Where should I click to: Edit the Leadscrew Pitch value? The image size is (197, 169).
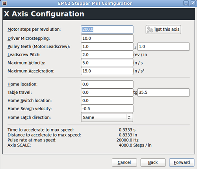[x=107, y=55]
